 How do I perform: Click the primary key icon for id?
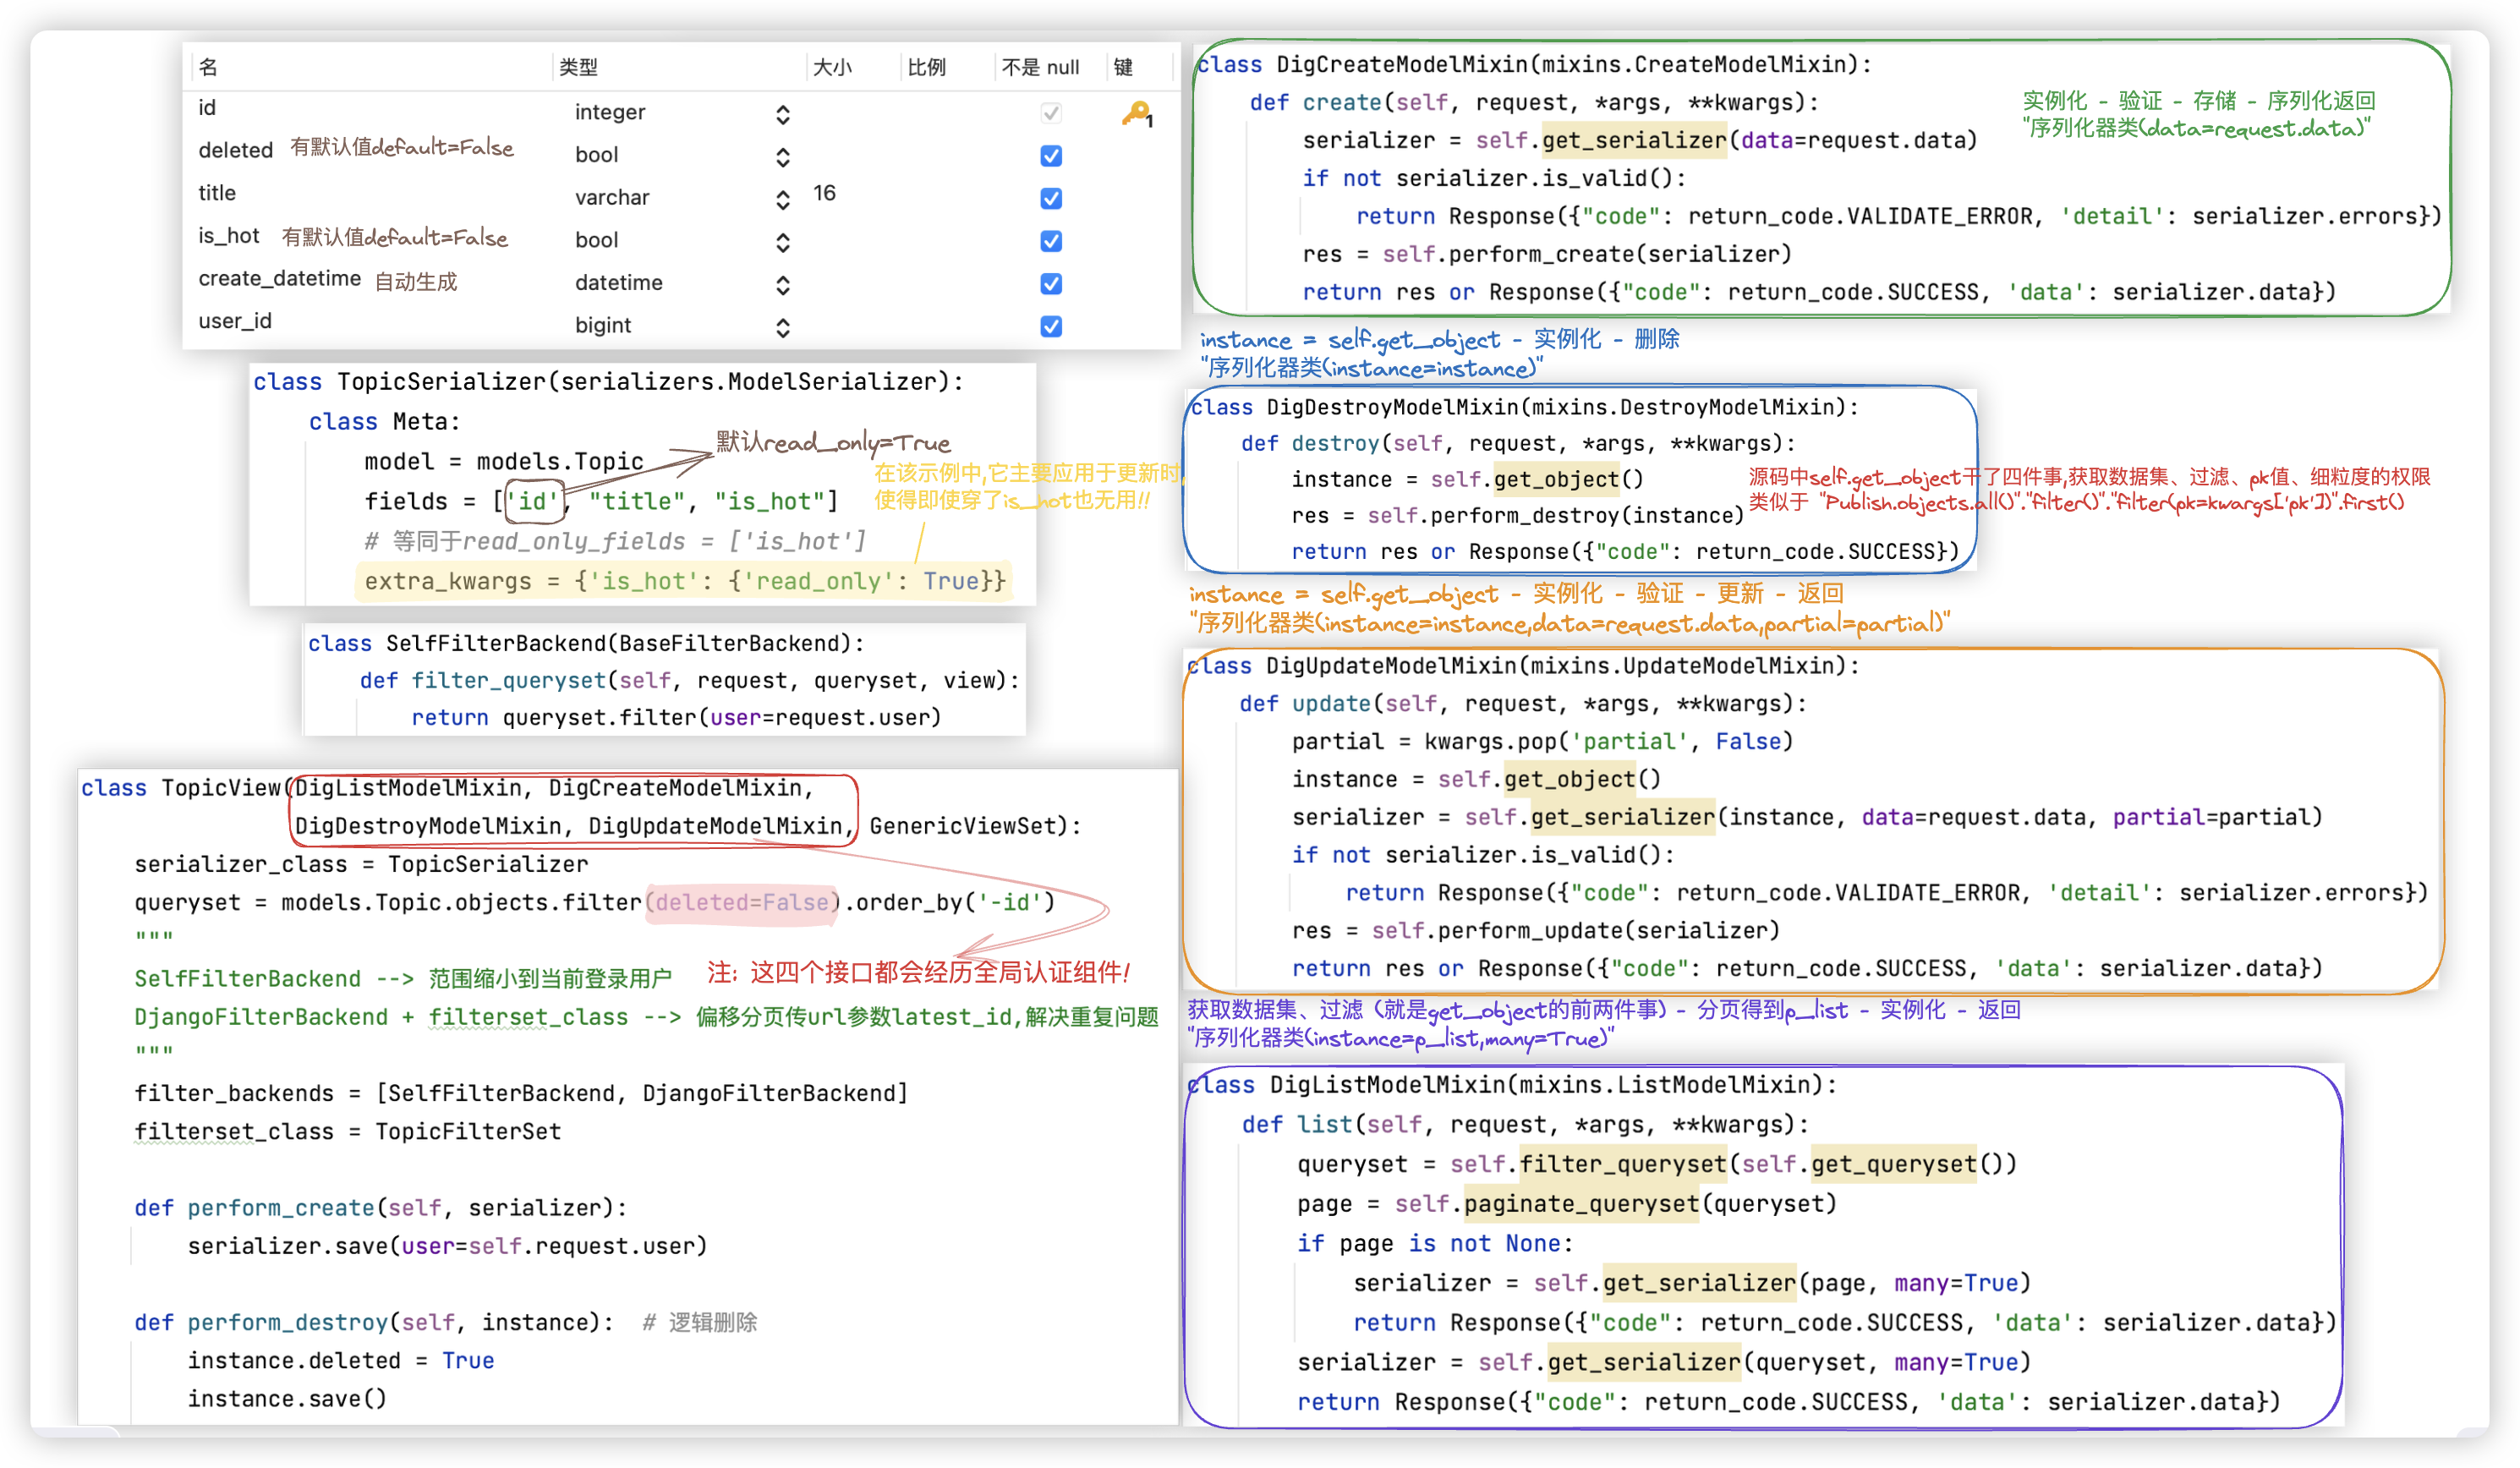[x=1136, y=114]
